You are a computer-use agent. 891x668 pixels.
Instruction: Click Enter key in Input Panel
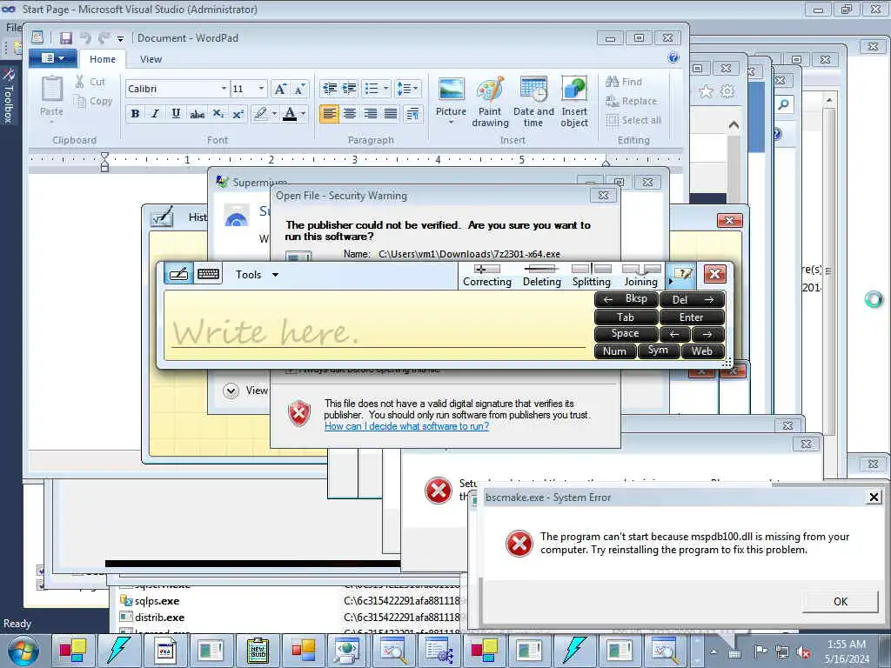(x=692, y=317)
